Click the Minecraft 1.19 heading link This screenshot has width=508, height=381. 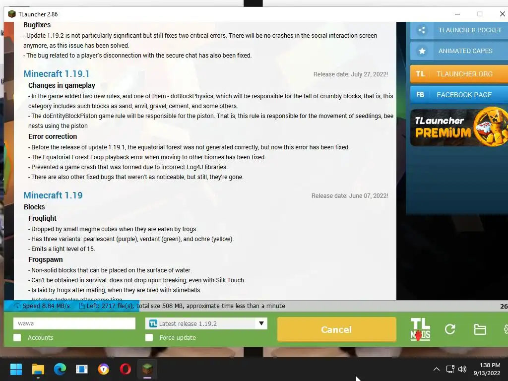(53, 195)
